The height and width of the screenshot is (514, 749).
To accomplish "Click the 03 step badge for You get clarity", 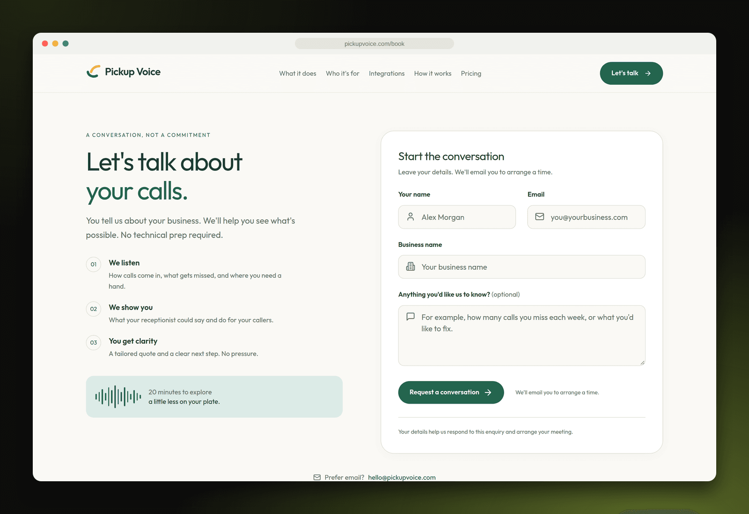I will pyautogui.click(x=94, y=342).
